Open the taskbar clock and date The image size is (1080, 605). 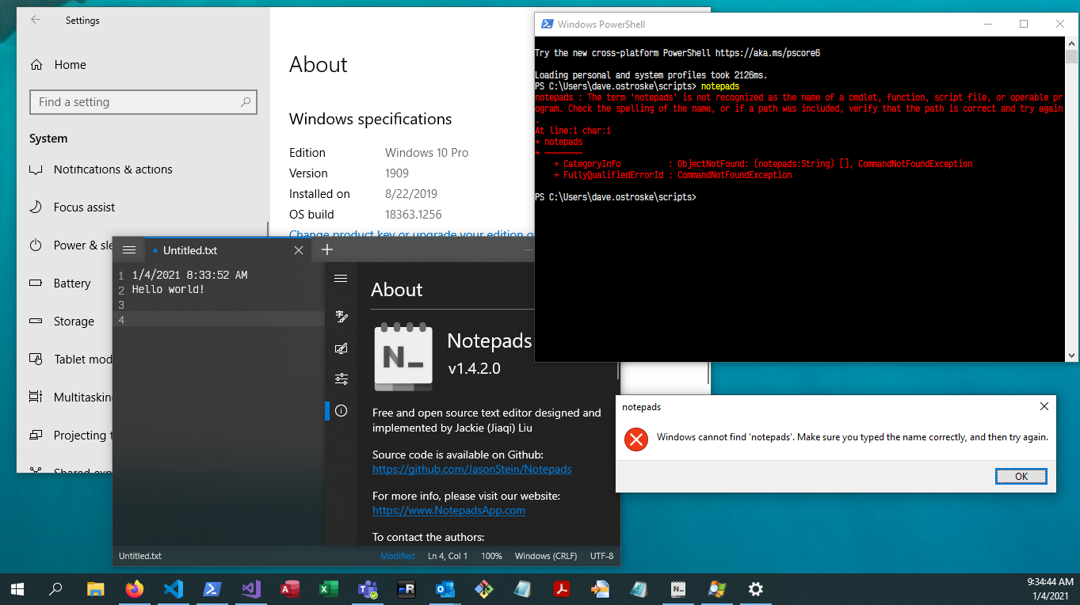1049,588
